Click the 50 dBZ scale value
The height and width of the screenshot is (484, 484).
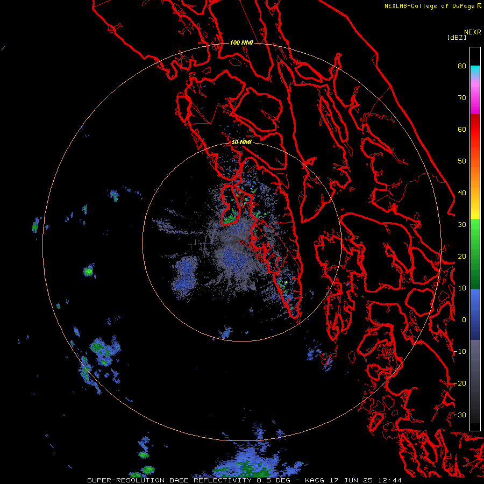pyautogui.click(x=462, y=161)
